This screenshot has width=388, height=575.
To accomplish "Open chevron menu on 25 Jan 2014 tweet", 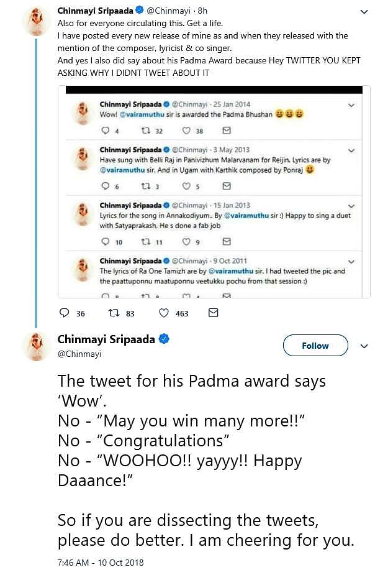I will [x=352, y=104].
